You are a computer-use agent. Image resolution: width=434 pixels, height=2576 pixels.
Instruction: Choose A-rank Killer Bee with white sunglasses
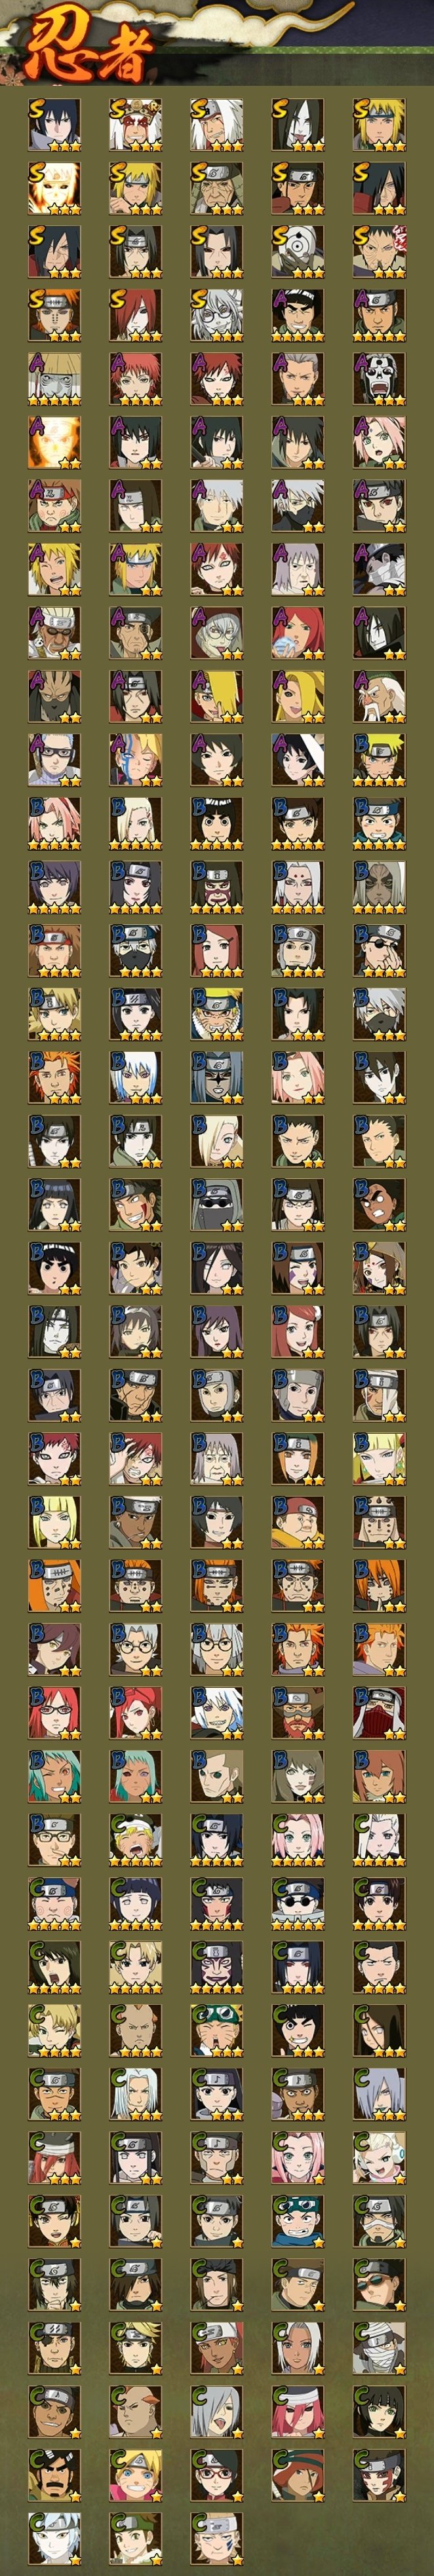(x=54, y=633)
